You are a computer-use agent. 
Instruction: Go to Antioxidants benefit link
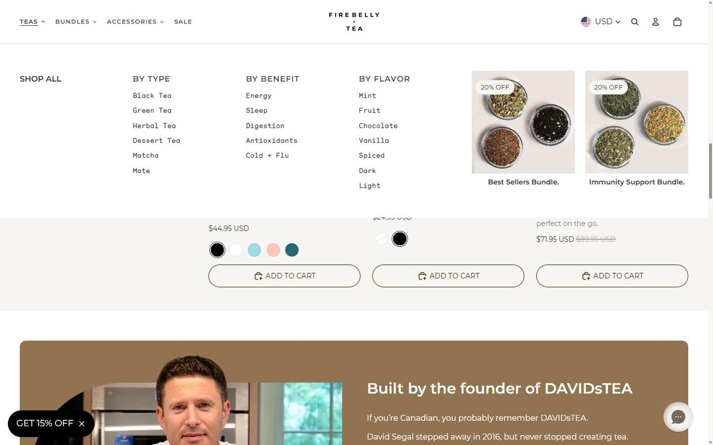(x=271, y=140)
